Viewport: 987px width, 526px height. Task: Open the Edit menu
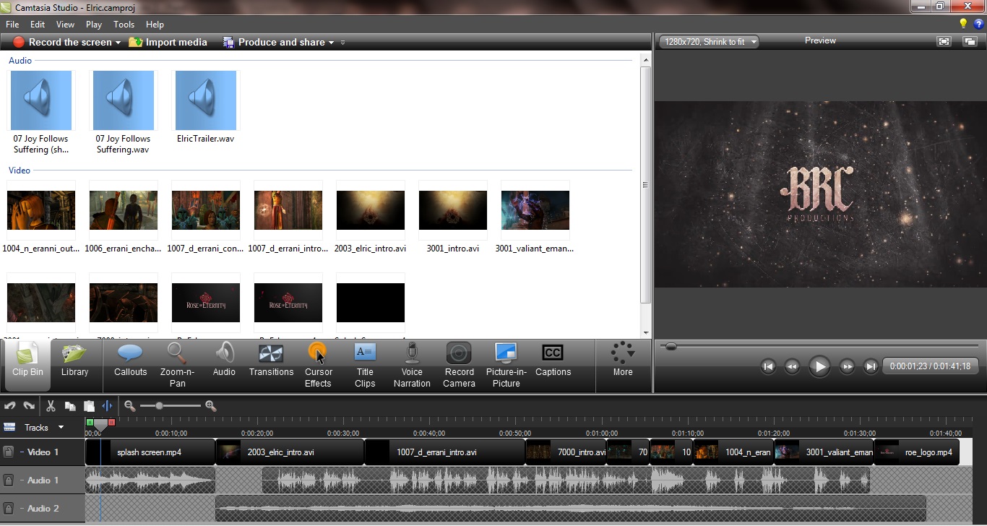(38, 24)
